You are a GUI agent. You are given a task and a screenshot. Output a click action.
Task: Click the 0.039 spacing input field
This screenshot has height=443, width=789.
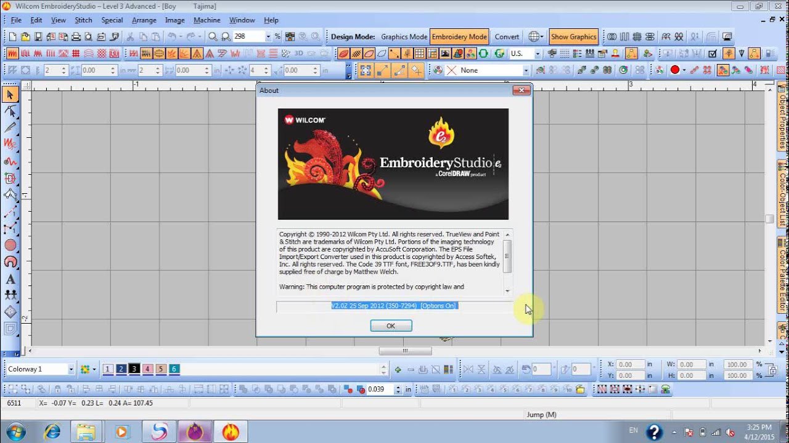tap(380, 389)
